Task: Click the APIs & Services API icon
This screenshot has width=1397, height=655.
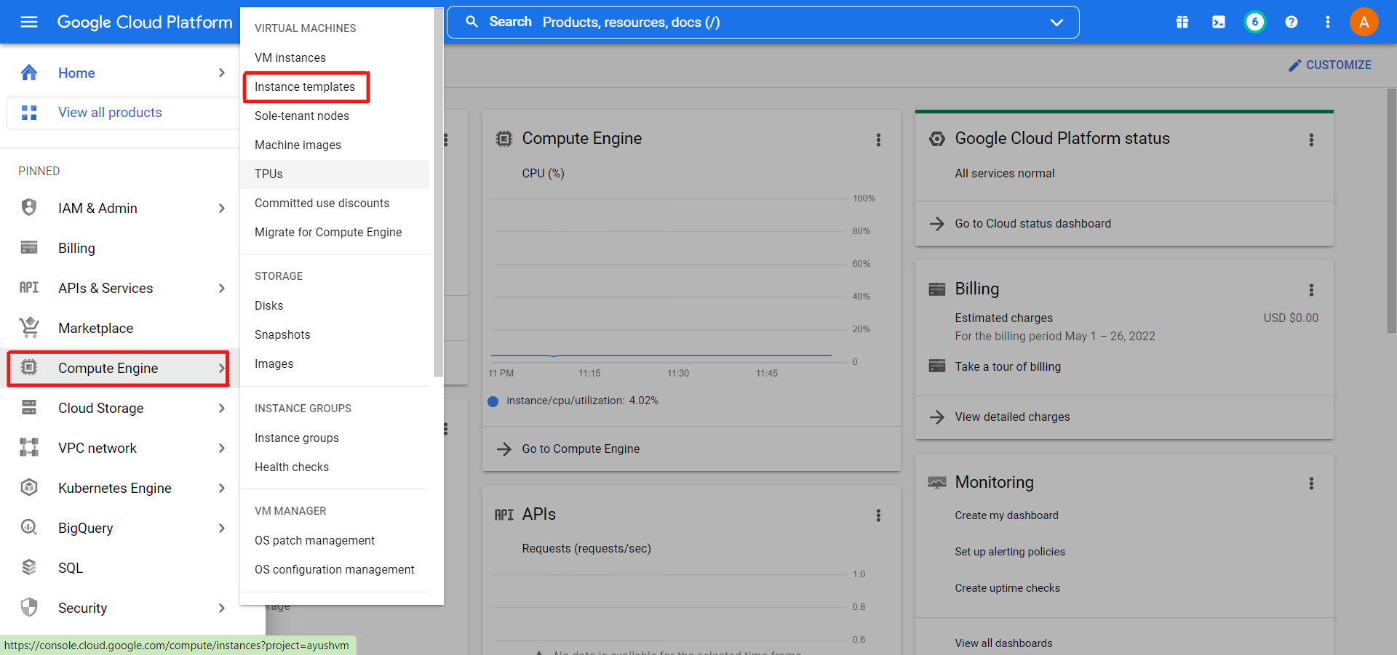Action: (x=29, y=288)
